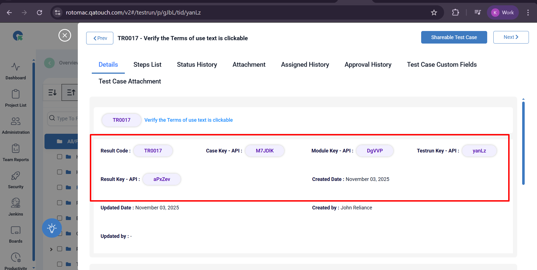Click the detail panel vertical scrollbar
The image size is (537, 270).
[523, 143]
